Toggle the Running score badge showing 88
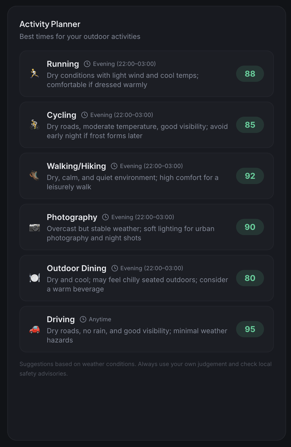This screenshot has height=447, width=291. [x=250, y=74]
